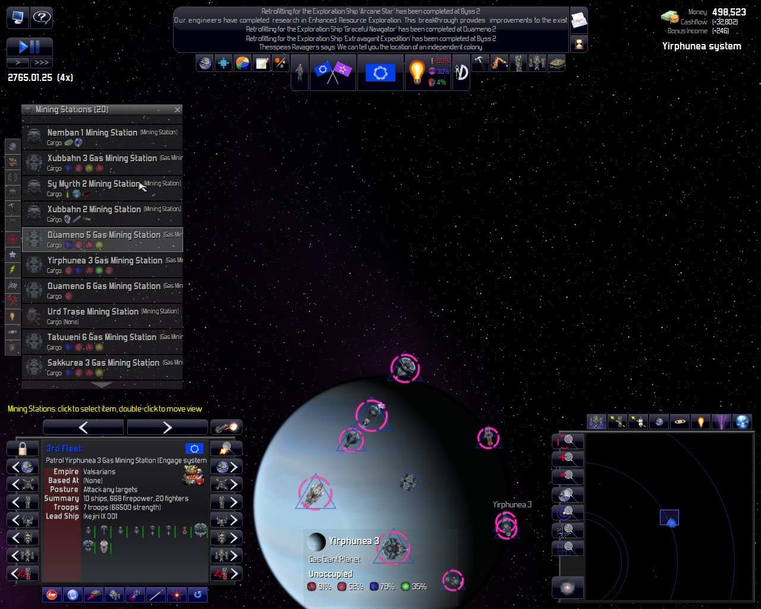761x609 pixels.
Task: Zoom to sector grid magnifier button
Action: (x=568, y=548)
